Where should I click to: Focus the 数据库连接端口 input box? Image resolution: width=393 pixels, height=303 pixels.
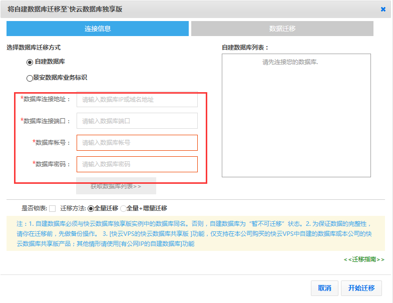[x=137, y=121]
